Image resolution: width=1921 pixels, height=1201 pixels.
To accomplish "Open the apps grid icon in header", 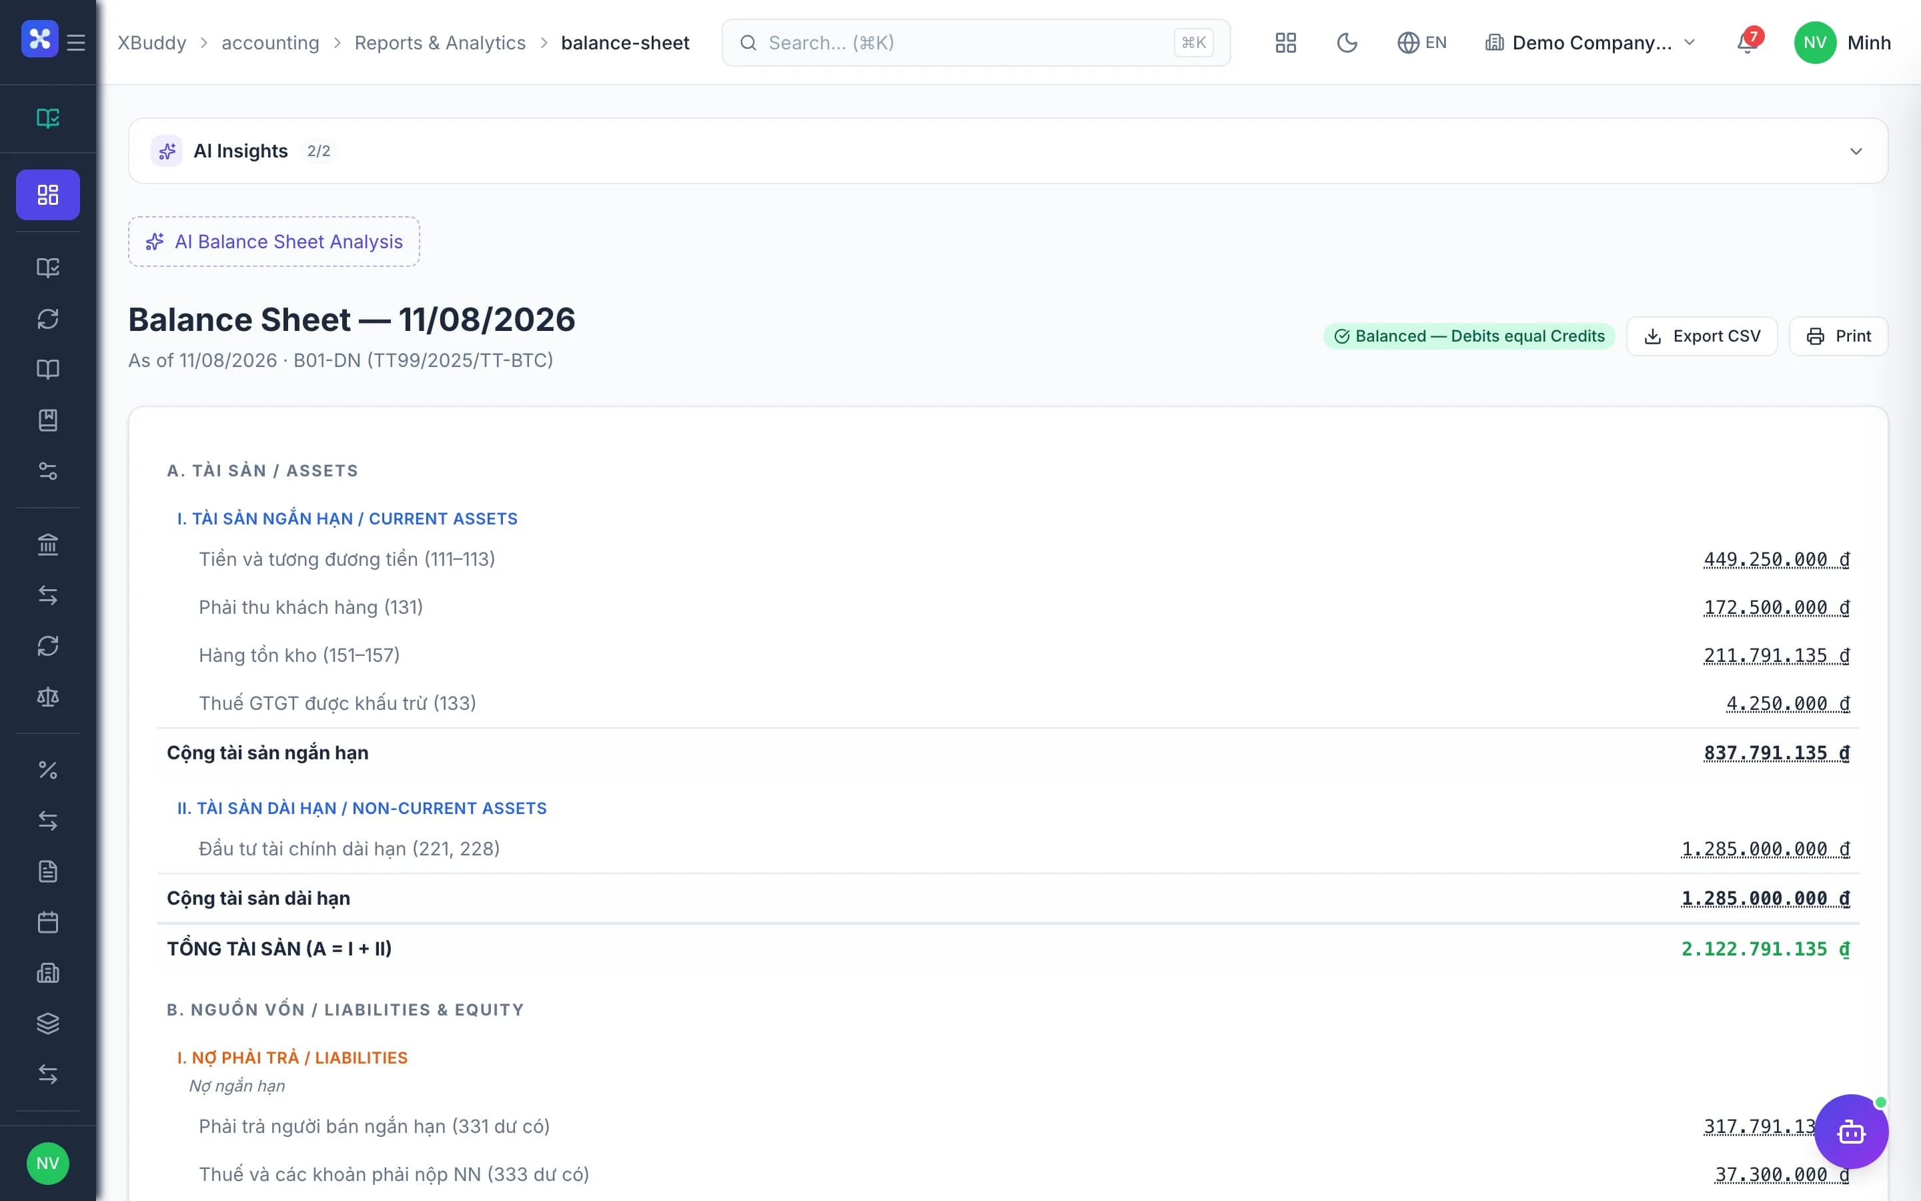I will click(1286, 43).
